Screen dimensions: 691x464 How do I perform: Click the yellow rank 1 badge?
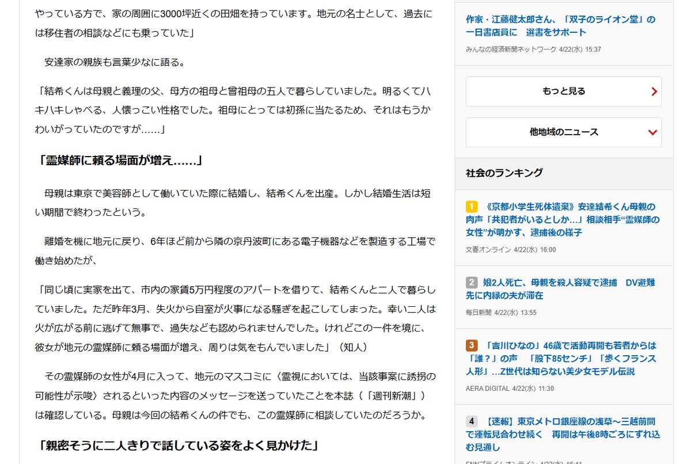[x=472, y=206]
